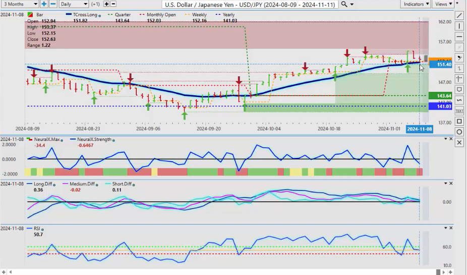Click the blue plus zoom-in button
The image size is (467, 275).
coord(44,4)
